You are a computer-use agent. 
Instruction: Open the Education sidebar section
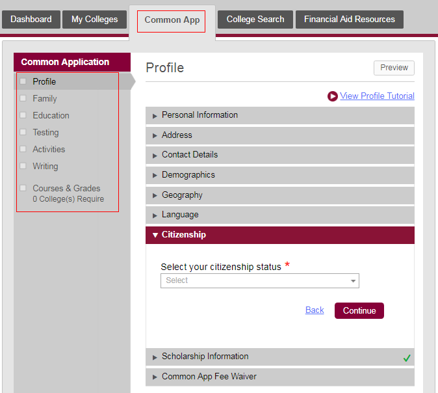click(51, 116)
